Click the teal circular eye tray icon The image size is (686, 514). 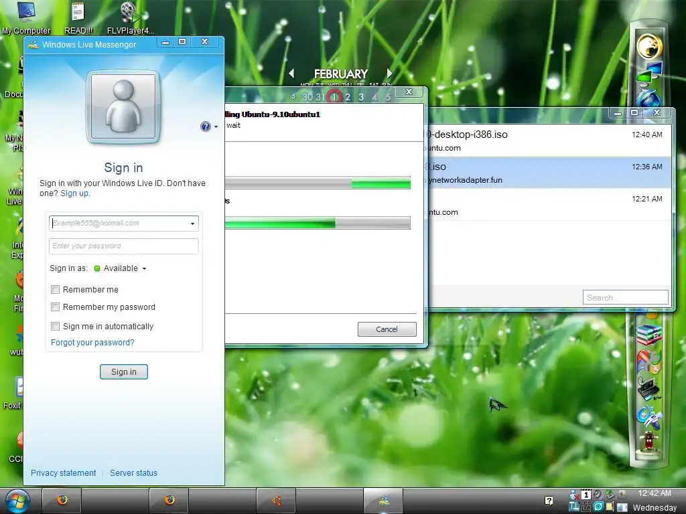coord(598,507)
